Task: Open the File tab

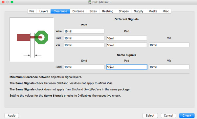Action: coord(32,11)
